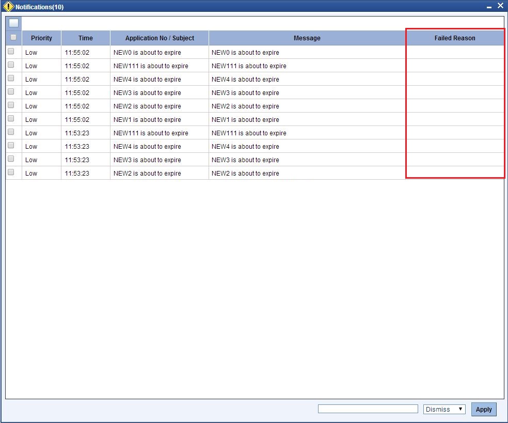Focus the text field beside Dismiss dropdown
This screenshot has height=423, width=508.
[x=368, y=409]
